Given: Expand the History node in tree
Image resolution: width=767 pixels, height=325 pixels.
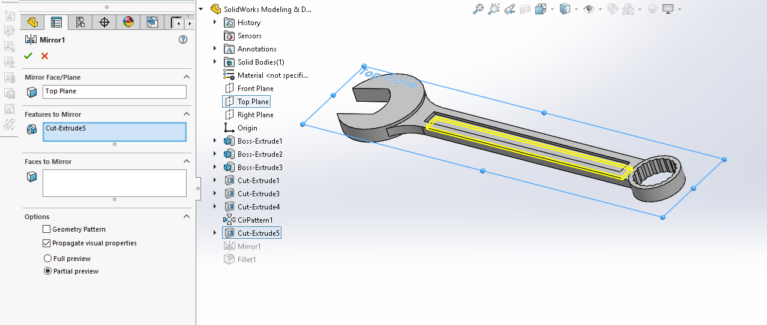Looking at the screenshot, I should 215,23.
